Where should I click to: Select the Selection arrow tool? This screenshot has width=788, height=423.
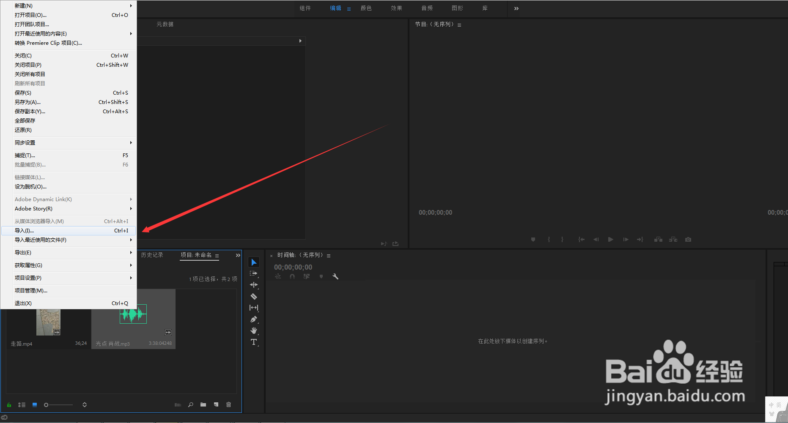coord(254,262)
